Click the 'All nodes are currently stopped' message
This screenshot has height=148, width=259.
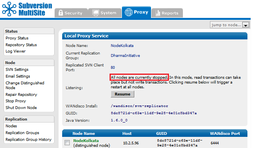tap(139, 78)
